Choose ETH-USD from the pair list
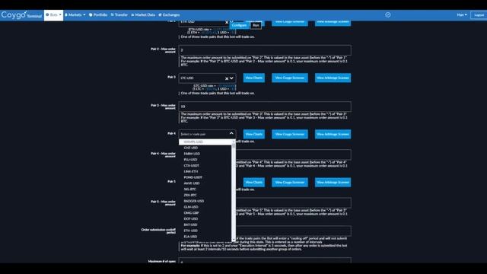The width and height of the screenshot is (487, 274). click(205, 231)
